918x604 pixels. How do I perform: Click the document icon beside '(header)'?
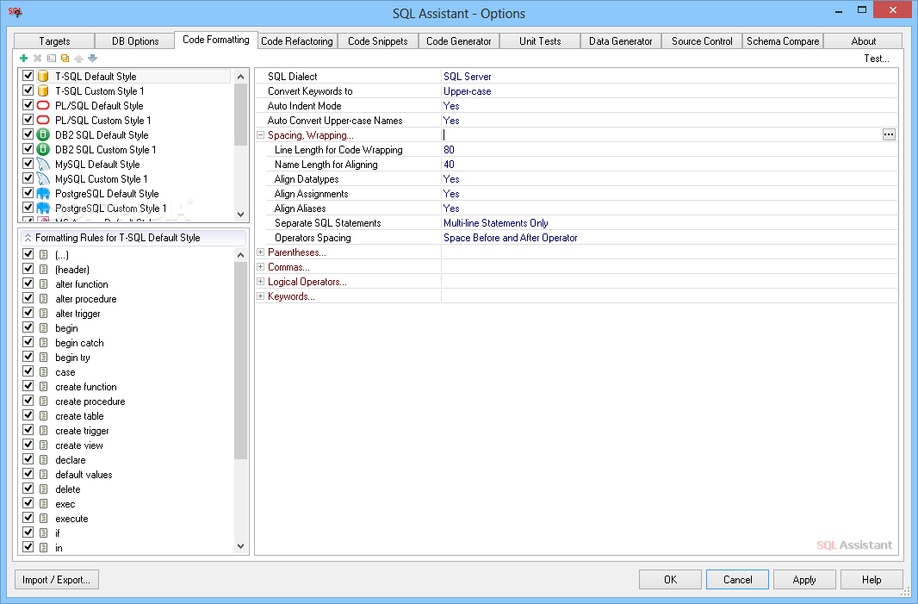click(43, 270)
